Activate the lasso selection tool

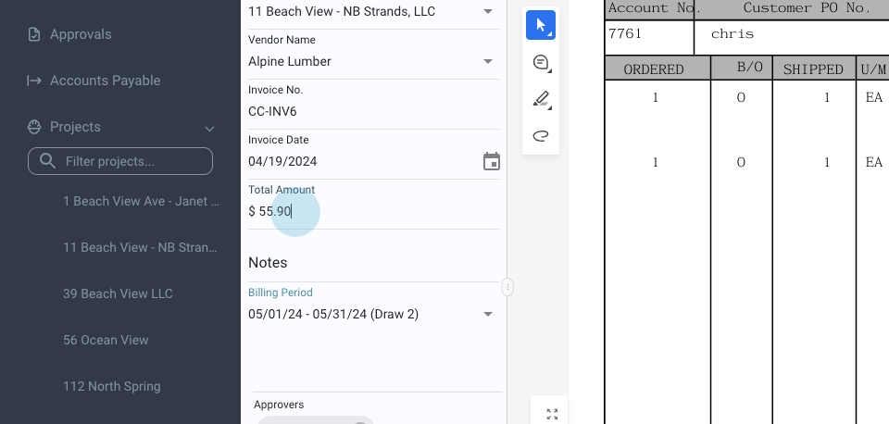click(541, 136)
